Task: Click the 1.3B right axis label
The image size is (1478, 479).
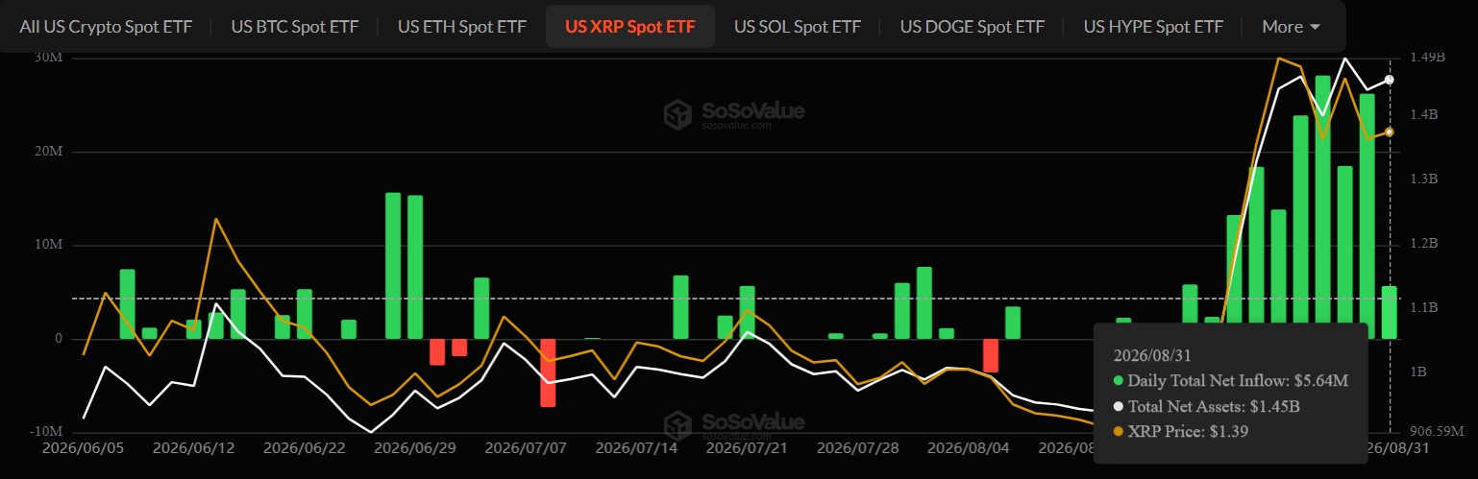Action: click(1424, 180)
